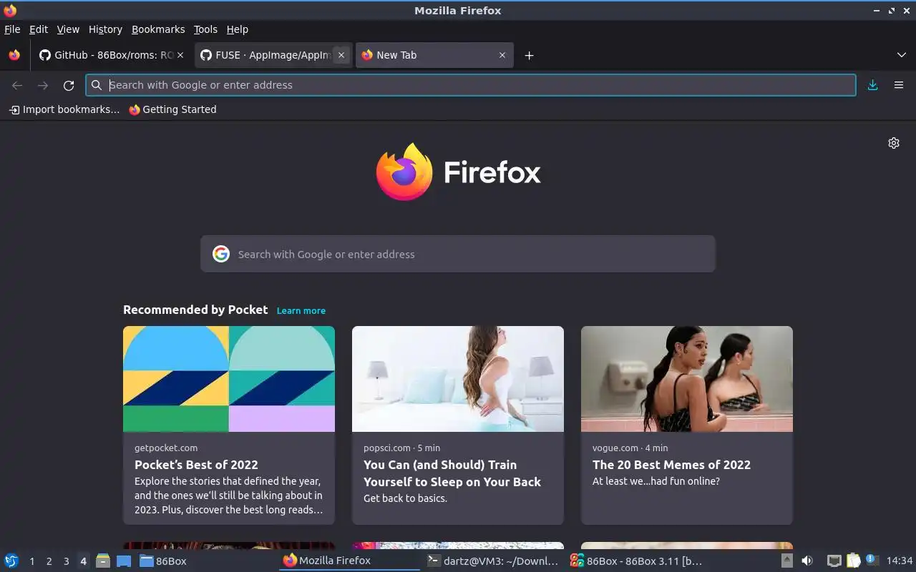The image size is (916, 572).
Task: Click the network connection tray icon
Action: click(834, 561)
